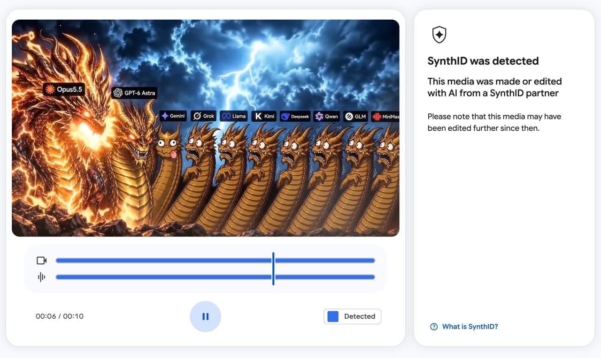This screenshot has width=601, height=358.
Task: Click the question mark help icon
Action: (434, 327)
